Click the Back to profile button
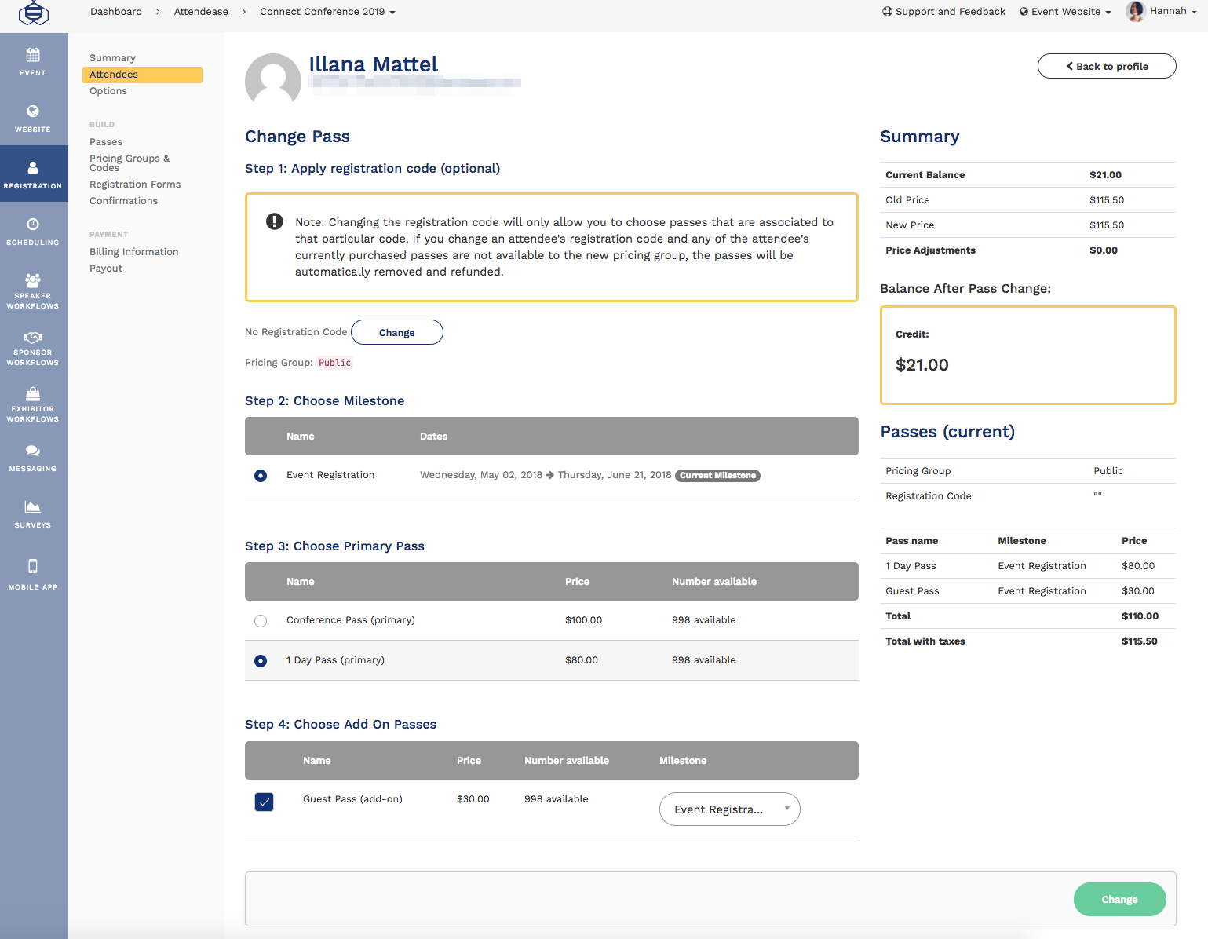 pyautogui.click(x=1106, y=66)
